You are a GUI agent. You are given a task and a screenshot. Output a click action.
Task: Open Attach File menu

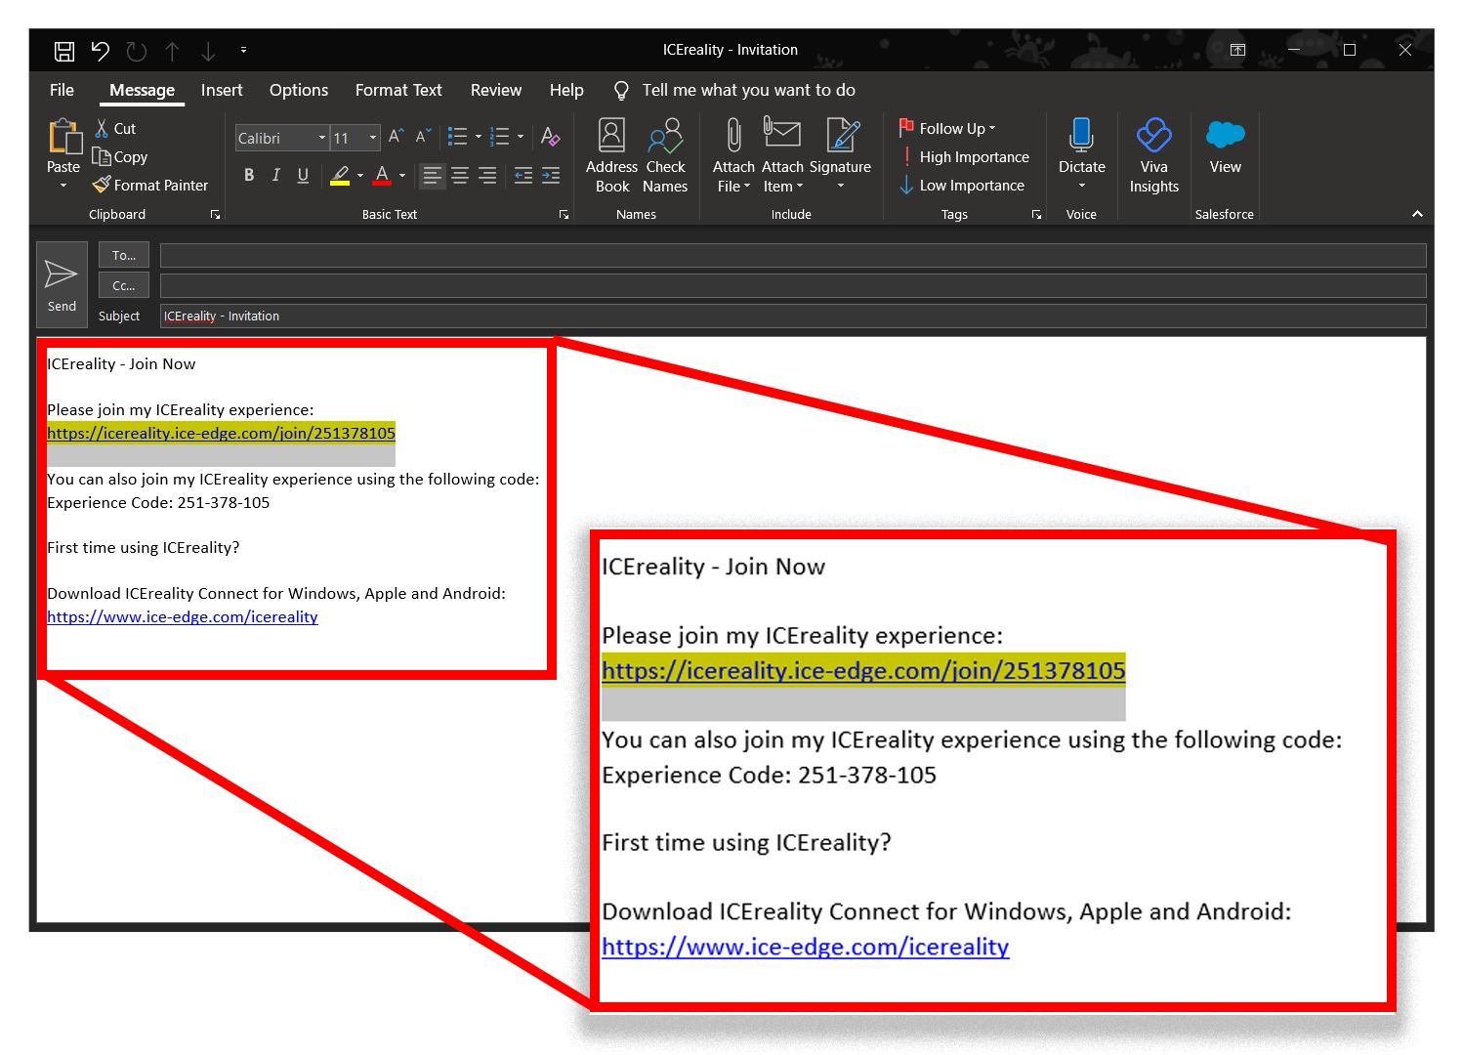[x=733, y=156]
